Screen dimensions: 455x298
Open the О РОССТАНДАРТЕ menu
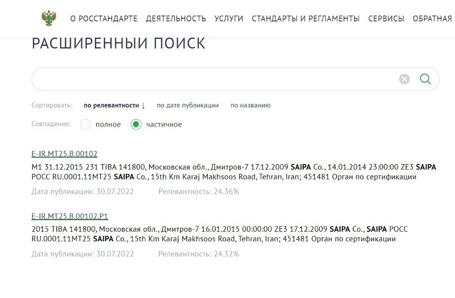point(104,18)
